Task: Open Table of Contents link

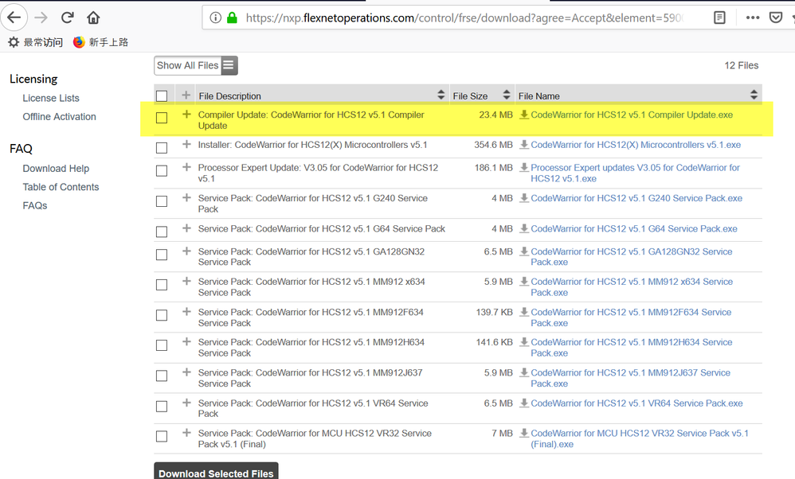Action: 61,187
